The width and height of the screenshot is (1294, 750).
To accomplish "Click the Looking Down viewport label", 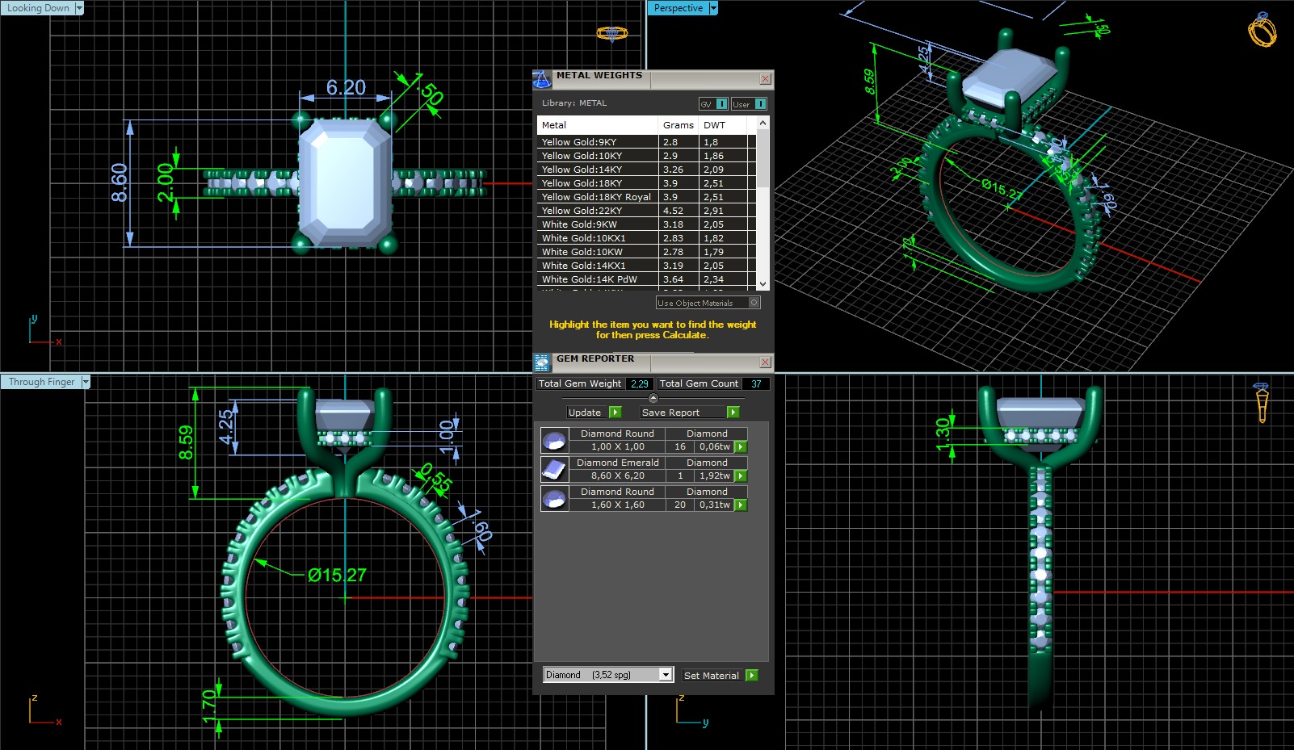I will (37, 8).
